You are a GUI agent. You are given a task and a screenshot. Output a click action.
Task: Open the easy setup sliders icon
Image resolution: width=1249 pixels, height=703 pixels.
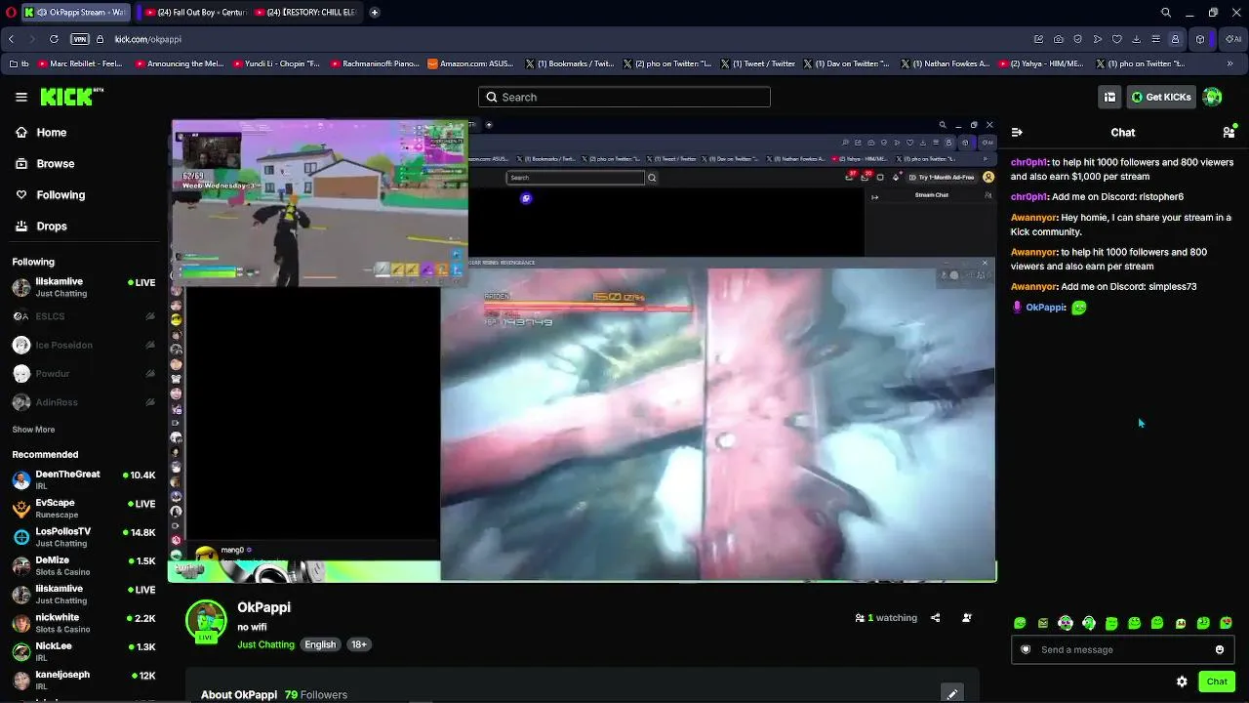click(x=1156, y=39)
